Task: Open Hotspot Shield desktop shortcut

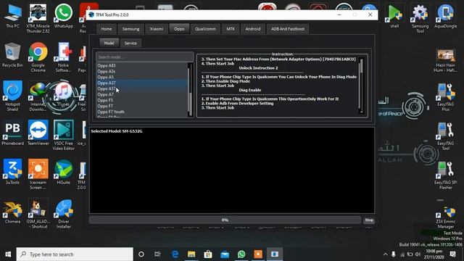Action: tap(12, 96)
